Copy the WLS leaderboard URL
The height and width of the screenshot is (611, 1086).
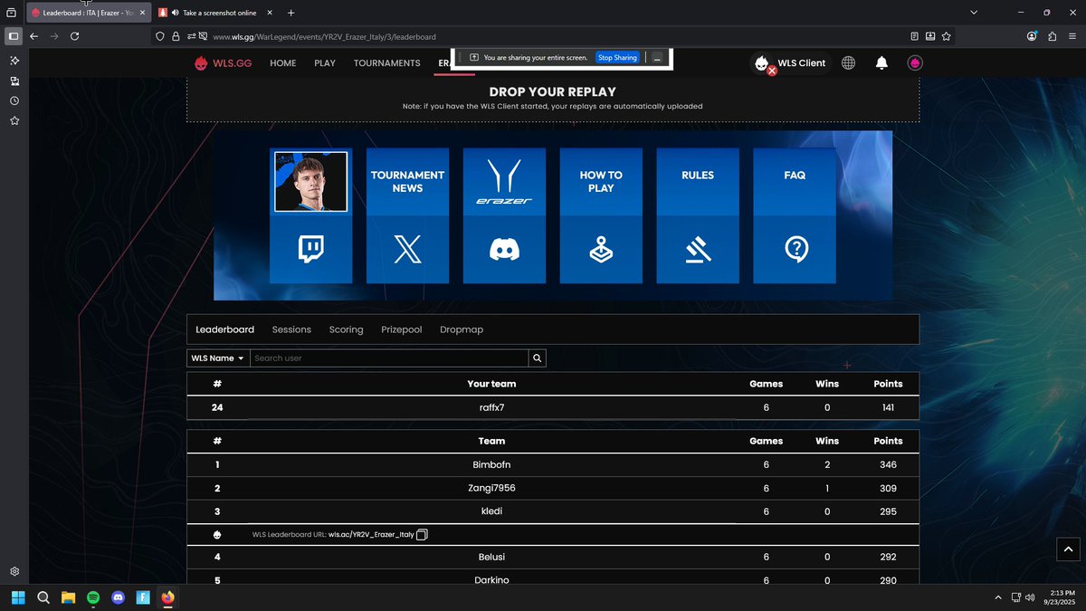pos(422,535)
